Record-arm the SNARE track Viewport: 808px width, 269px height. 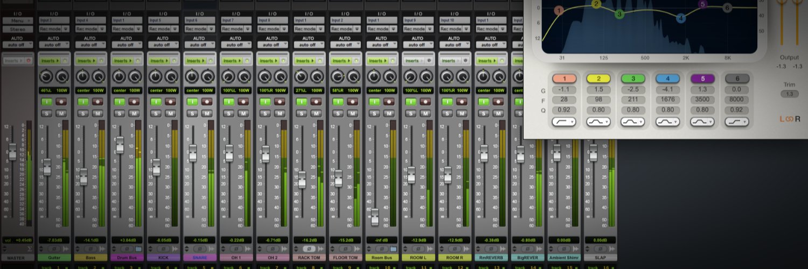207,101
